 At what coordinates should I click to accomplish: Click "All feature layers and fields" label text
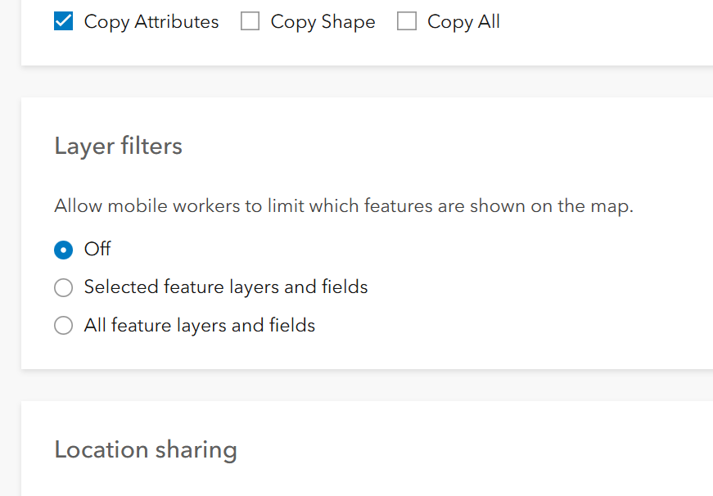[x=200, y=325]
